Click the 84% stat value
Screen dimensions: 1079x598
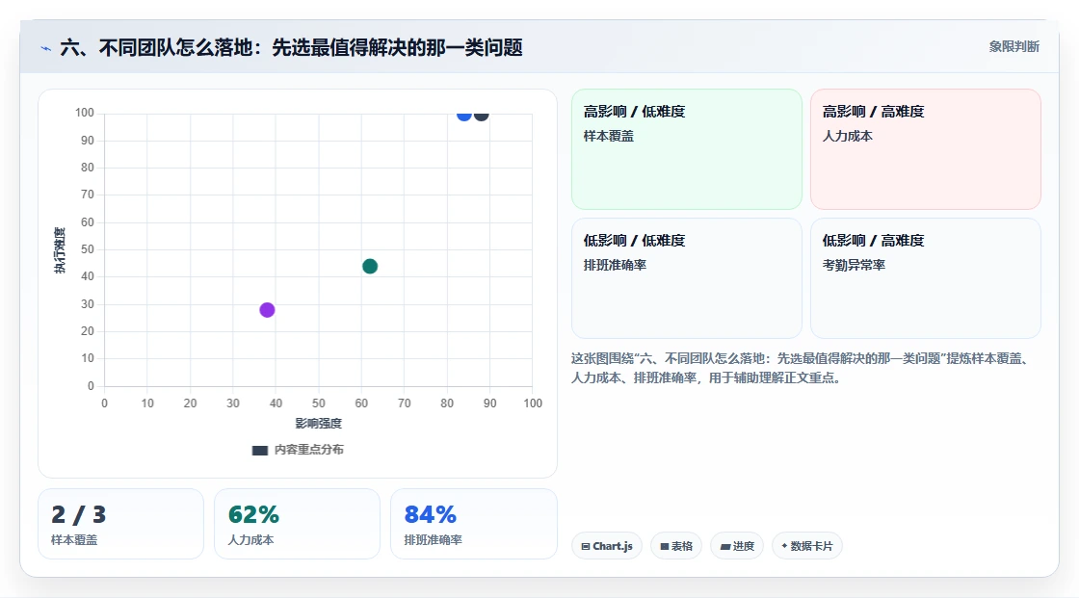(x=430, y=515)
